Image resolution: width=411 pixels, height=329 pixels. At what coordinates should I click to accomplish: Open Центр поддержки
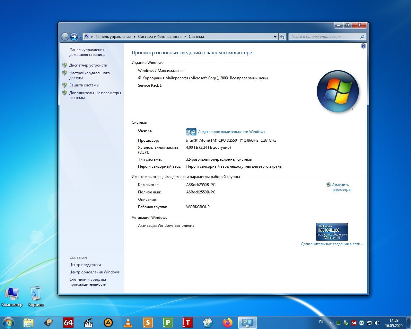click(x=85, y=265)
